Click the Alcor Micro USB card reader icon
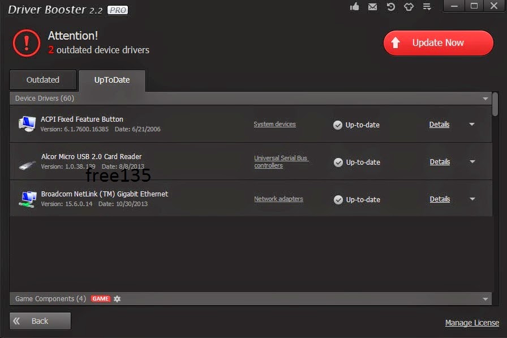The image size is (507, 338). tap(27, 165)
